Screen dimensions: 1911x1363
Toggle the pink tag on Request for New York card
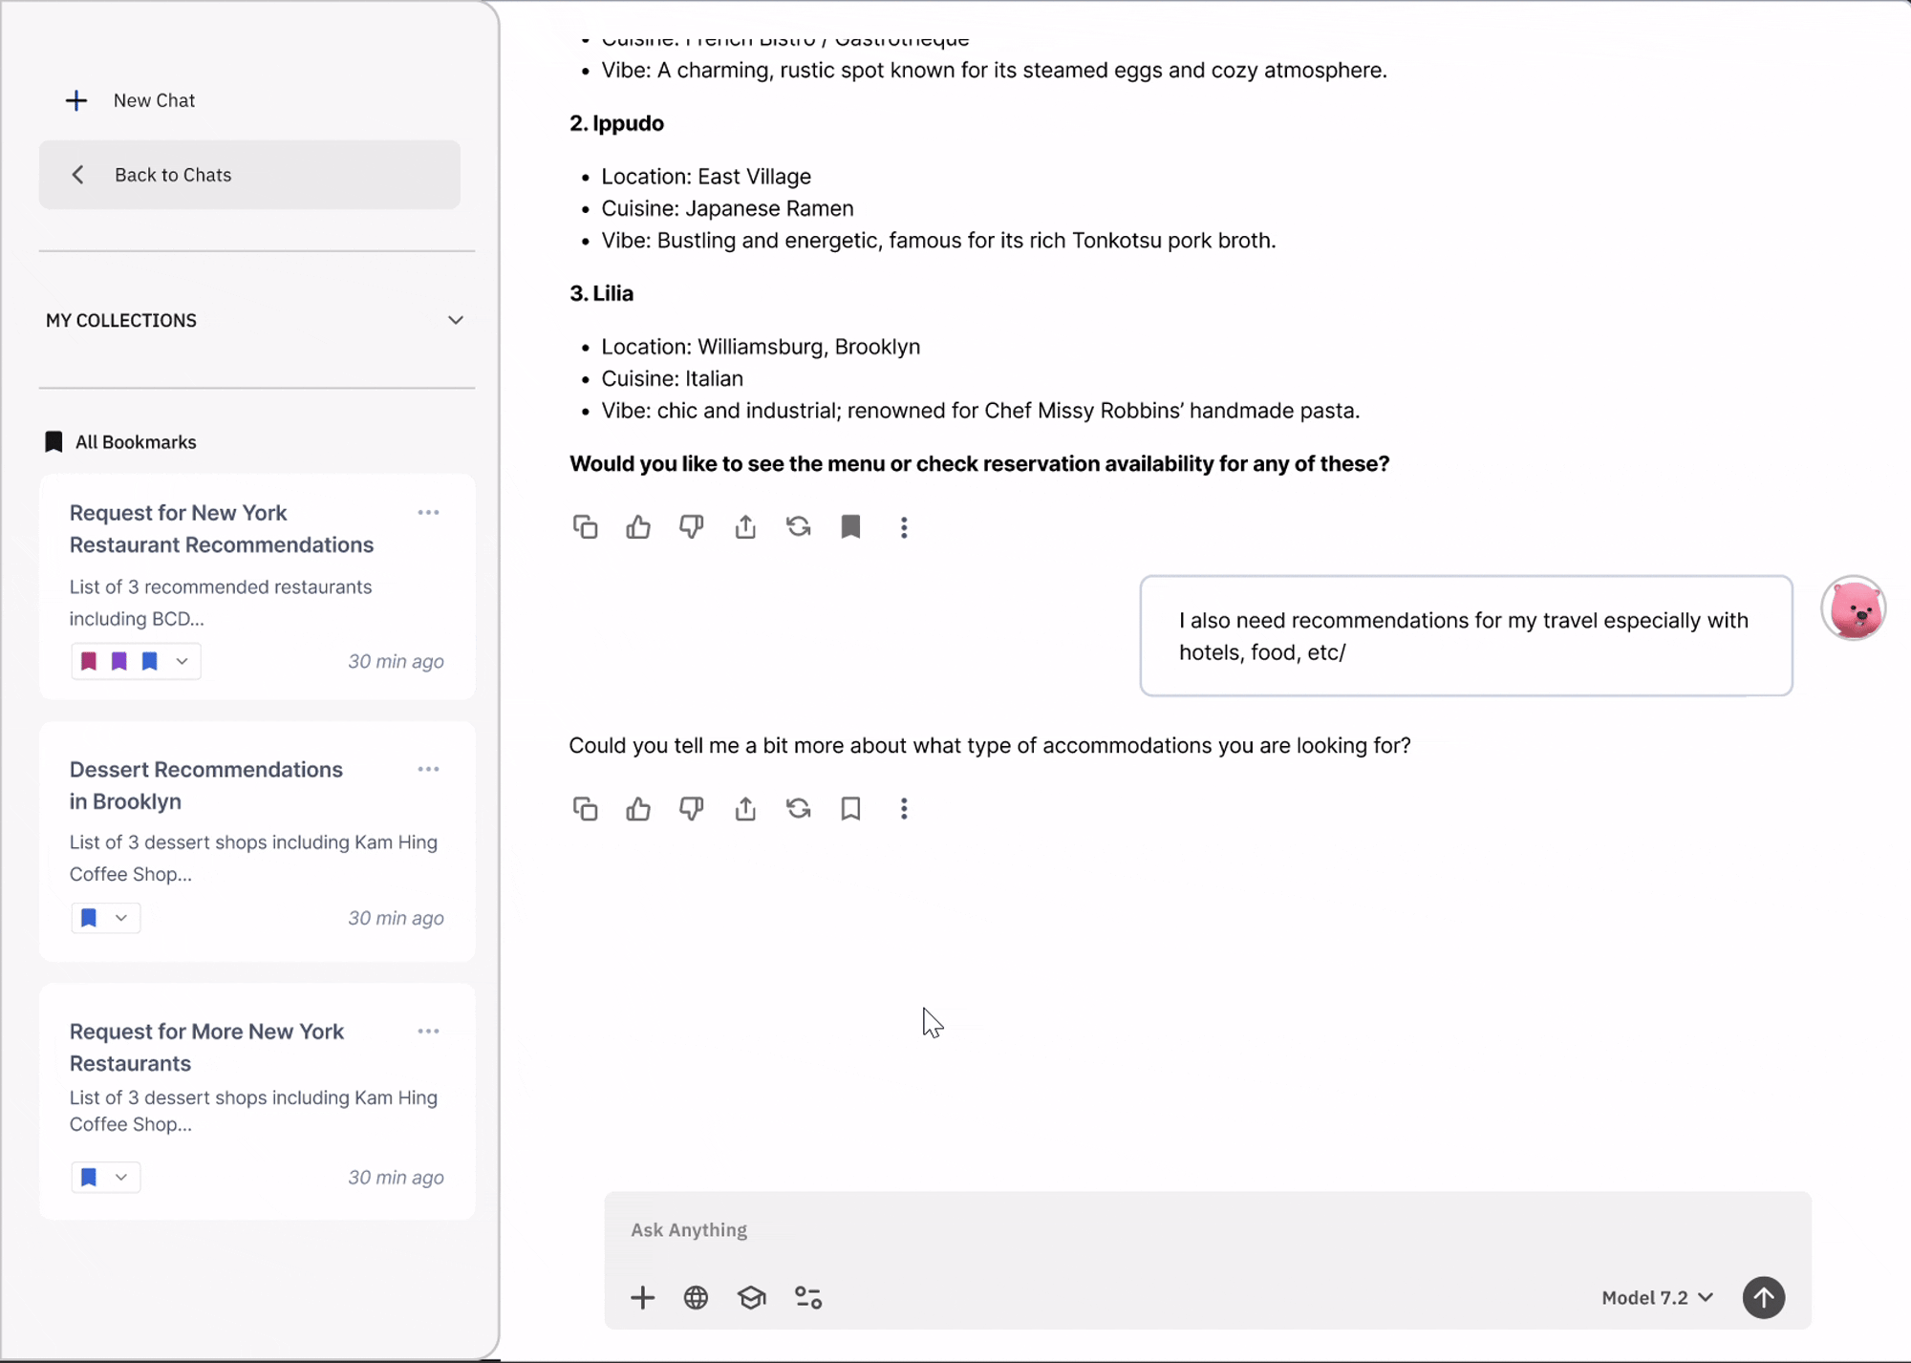88,661
